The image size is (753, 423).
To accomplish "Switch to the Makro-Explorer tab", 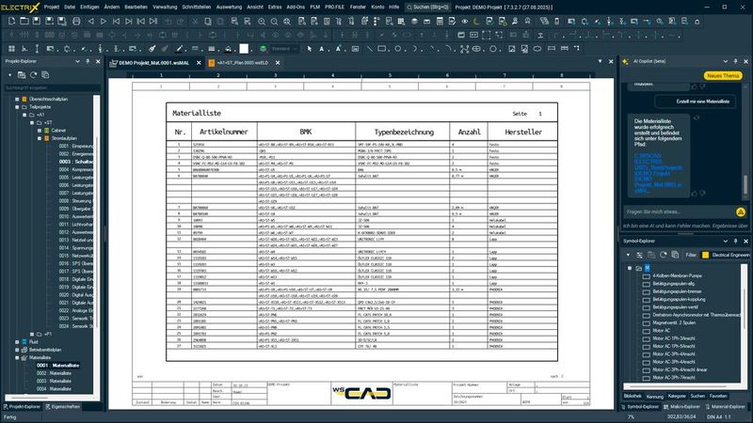I will tap(681, 407).
